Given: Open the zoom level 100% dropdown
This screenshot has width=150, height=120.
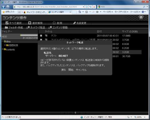Looking at the screenshot, I should coord(145,117).
